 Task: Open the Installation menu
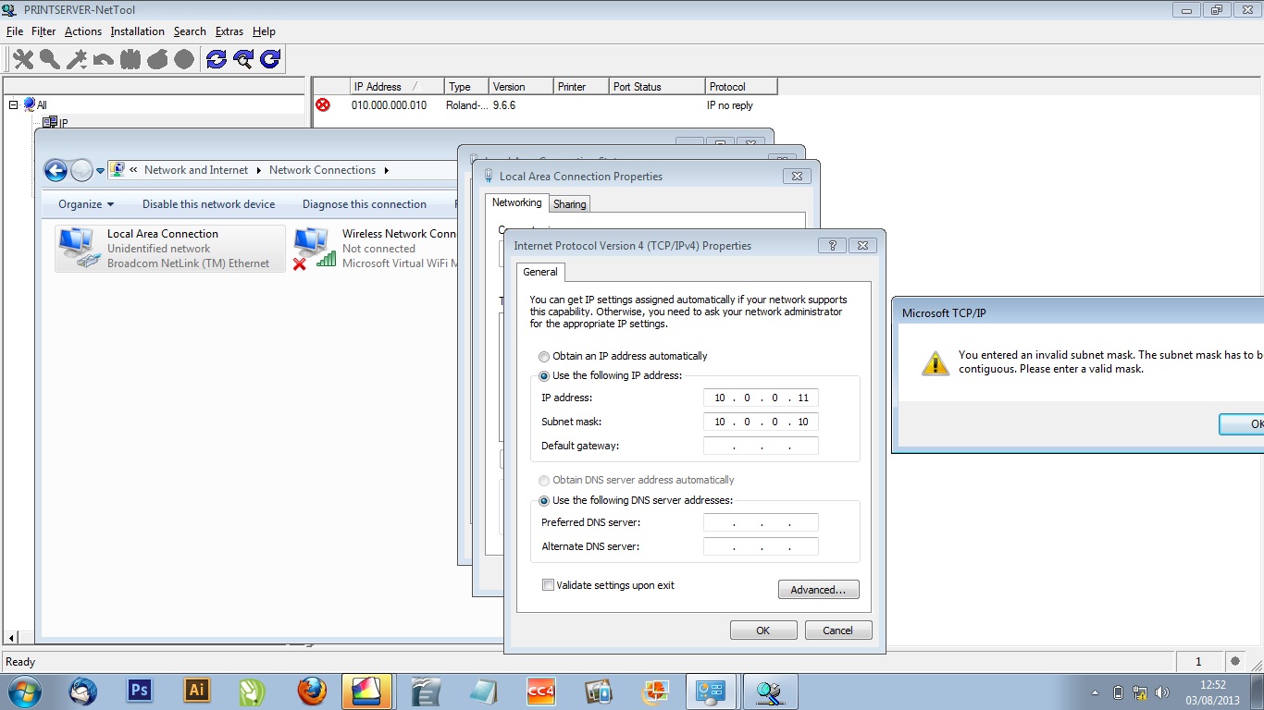pos(137,31)
